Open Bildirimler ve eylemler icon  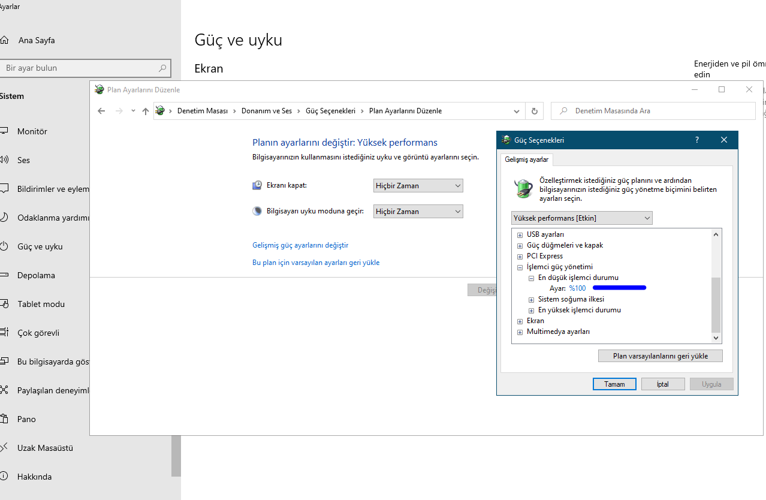click(4, 189)
